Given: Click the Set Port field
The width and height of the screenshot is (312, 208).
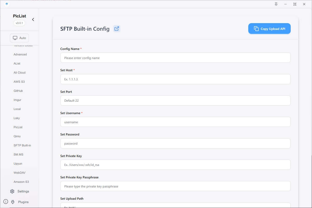Looking at the screenshot, I should [175, 100].
